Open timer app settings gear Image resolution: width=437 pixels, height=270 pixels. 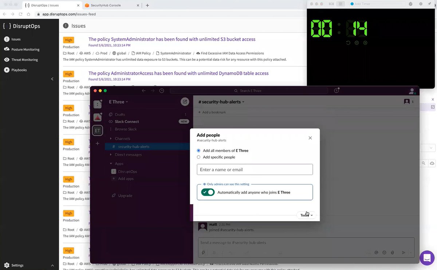421,4
